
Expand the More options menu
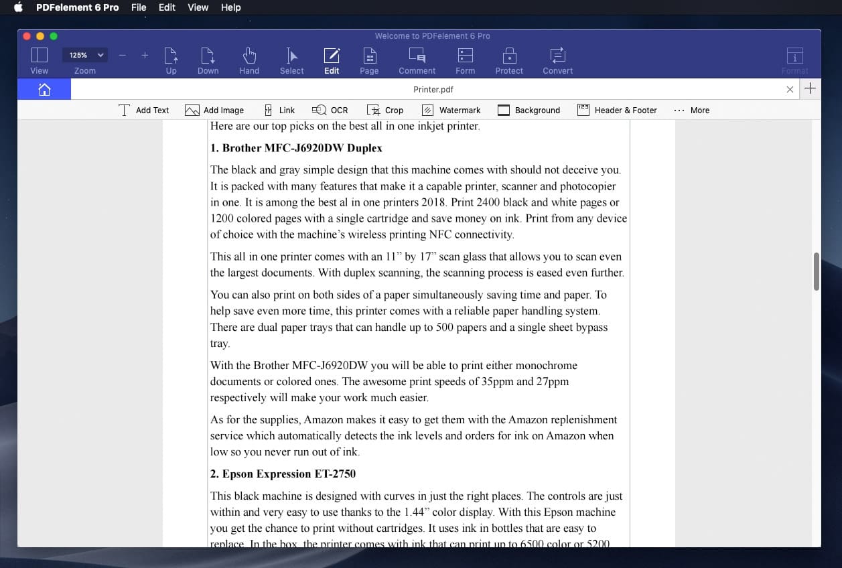(x=692, y=110)
